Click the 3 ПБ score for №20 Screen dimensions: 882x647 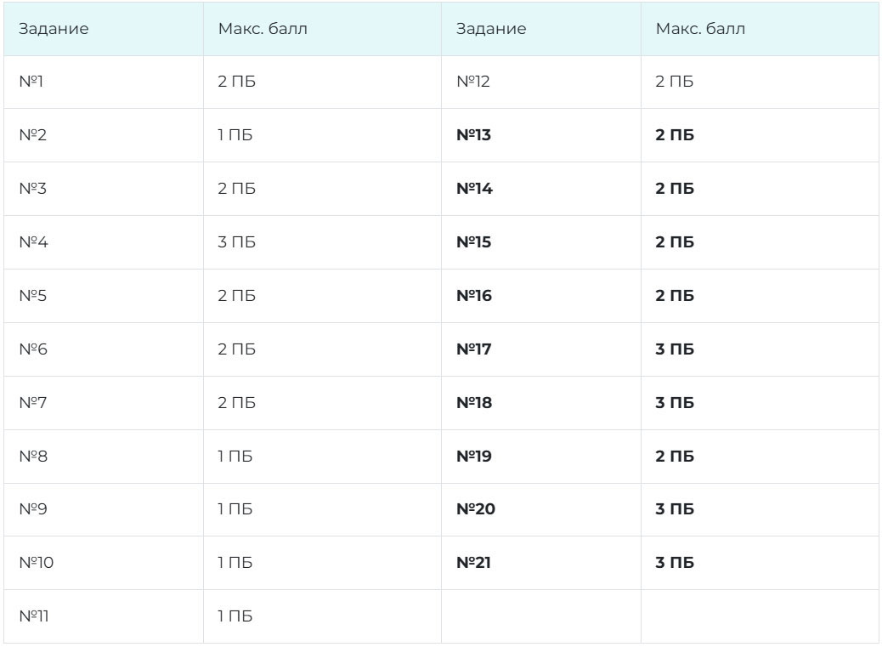675,509
